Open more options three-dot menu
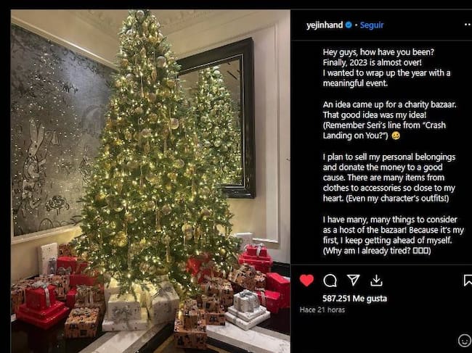The image size is (472, 353). tap(465, 25)
